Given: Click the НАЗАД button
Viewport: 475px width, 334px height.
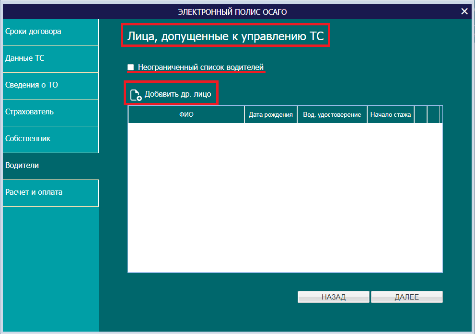Looking at the screenshot, I should (x=334, y=297).
